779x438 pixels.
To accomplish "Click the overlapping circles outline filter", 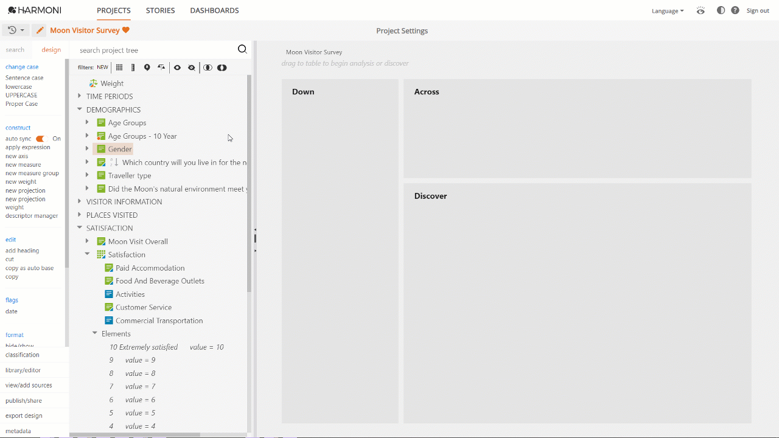I will (208, 68).
